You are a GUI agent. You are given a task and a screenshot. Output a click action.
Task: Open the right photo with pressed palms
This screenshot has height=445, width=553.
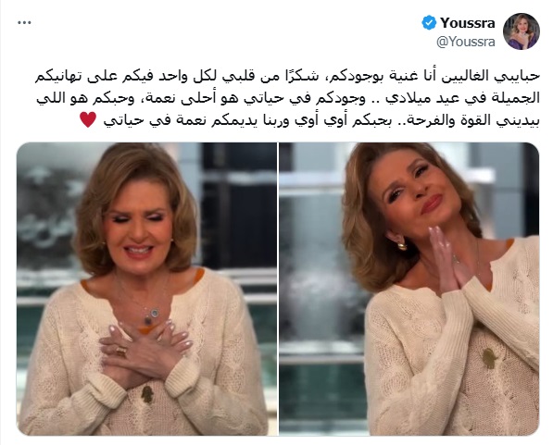(409, 289)
